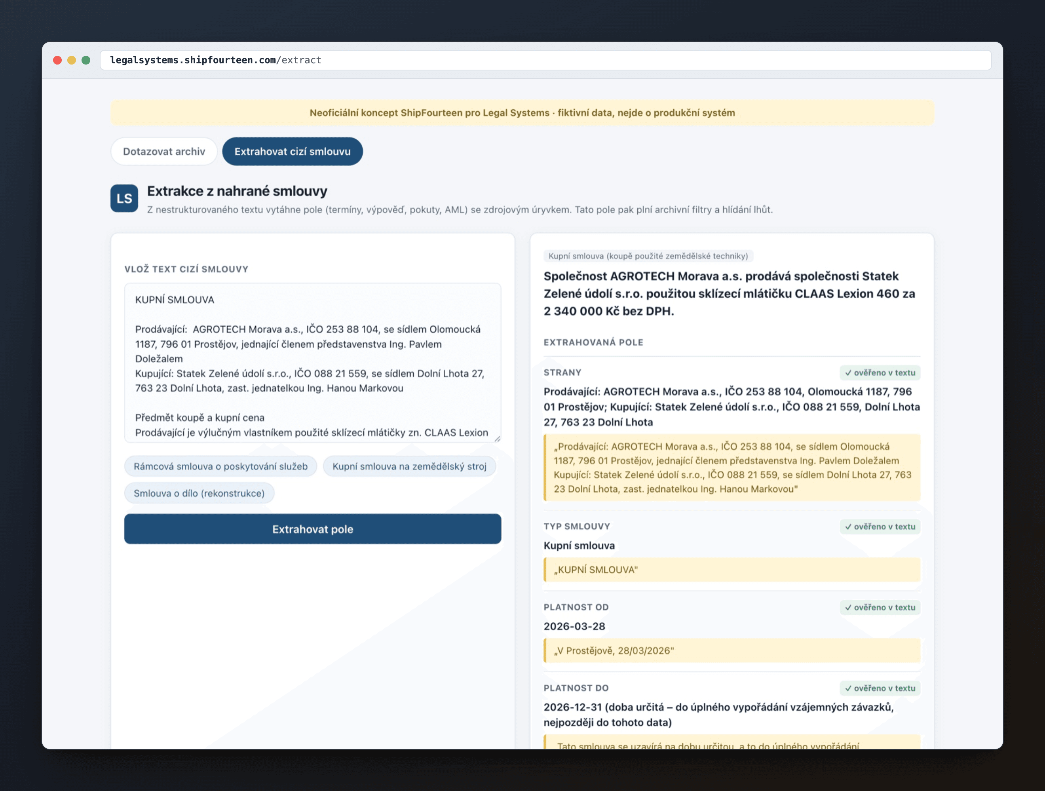Click the STRANY source quote starting '„Prodávající: AGROTECH'
The height and width of the screenshot is (791, 1045).
pyautogui.click(x=732, y=467)
